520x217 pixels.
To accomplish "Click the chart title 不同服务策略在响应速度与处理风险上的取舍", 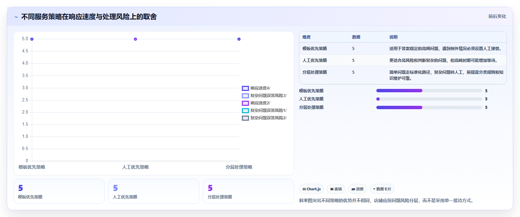I will (x=89, y=17).
